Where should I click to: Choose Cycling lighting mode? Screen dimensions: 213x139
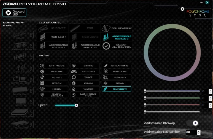(x=85, y=71)
